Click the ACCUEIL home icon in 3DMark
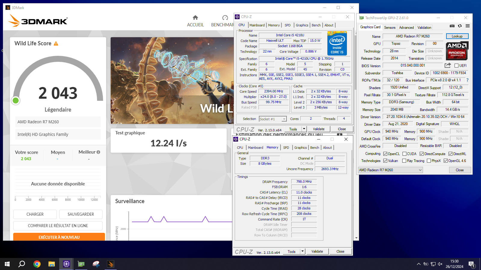Image resolution: width=481 pixels, height=270 pixels. coord(195,17)
